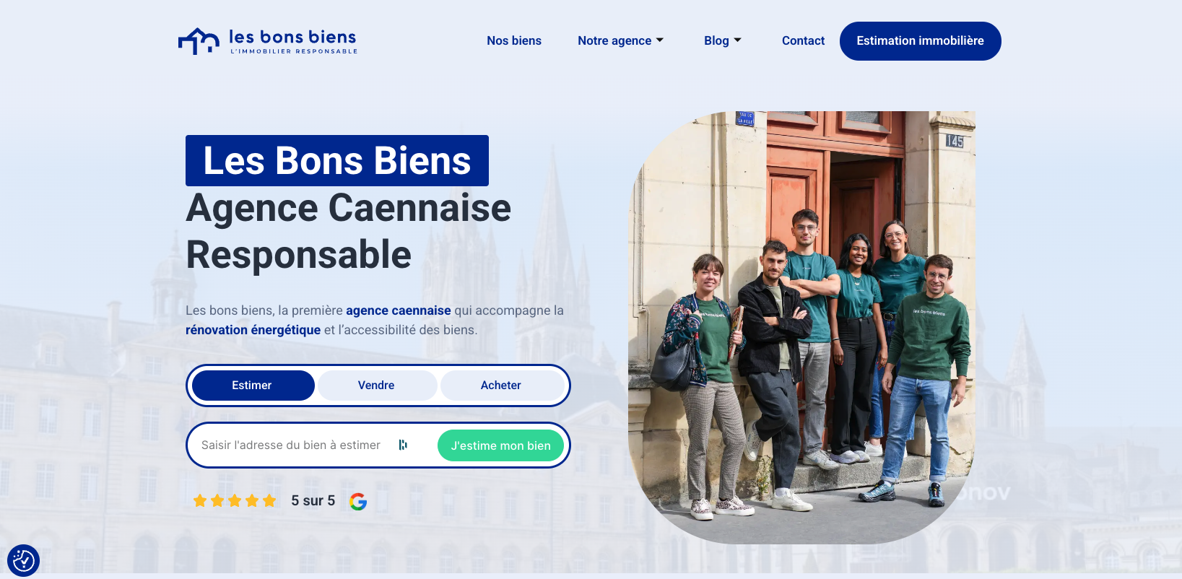The height and width of the screenshot is (579, 1182).
Task: Switch to the Vendre tab
Action: pyautogui.click(x=376, y=386)
